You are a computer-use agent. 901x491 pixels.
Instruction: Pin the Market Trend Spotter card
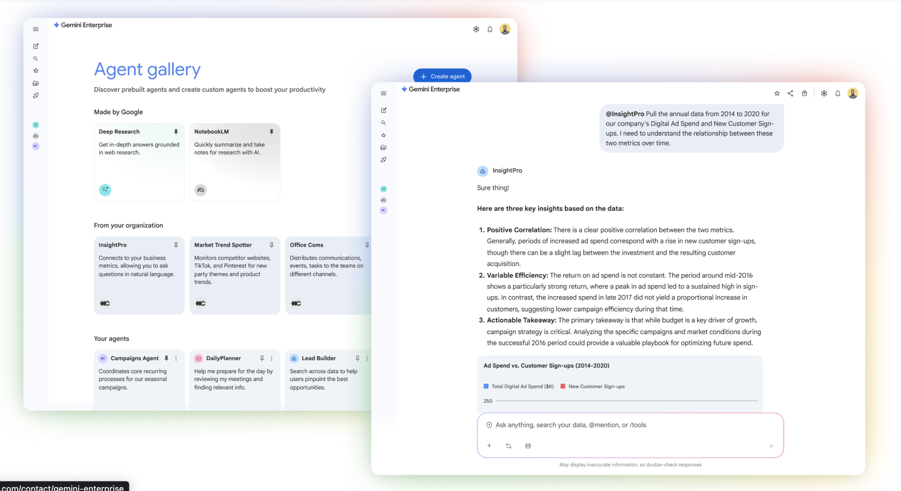click(271, 245)
